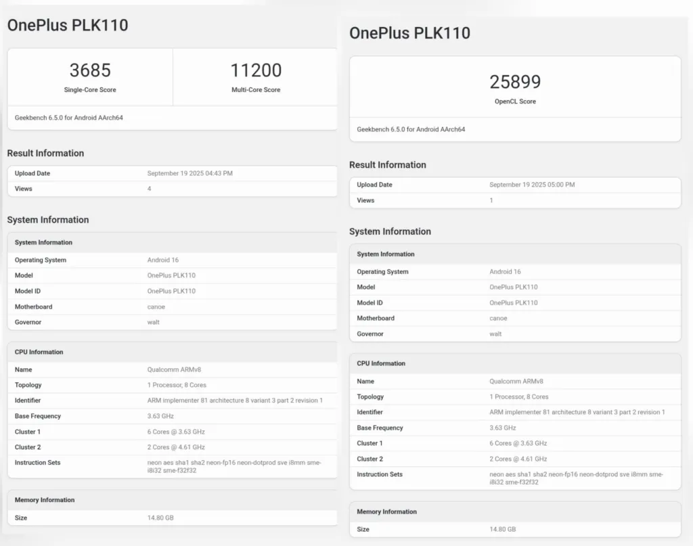Screen dimensions: 693x546
Task: Select the left panel Result Information heading
Action: pos(45,153)
